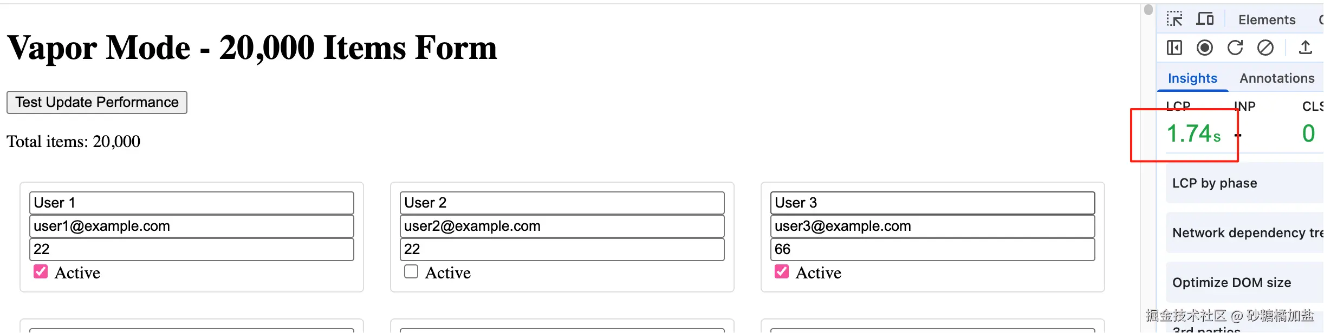The height and width of the screenshot is (333, 1324).
Task: Uncheck the Active checkbox for User 3
Action: (782, 271)
